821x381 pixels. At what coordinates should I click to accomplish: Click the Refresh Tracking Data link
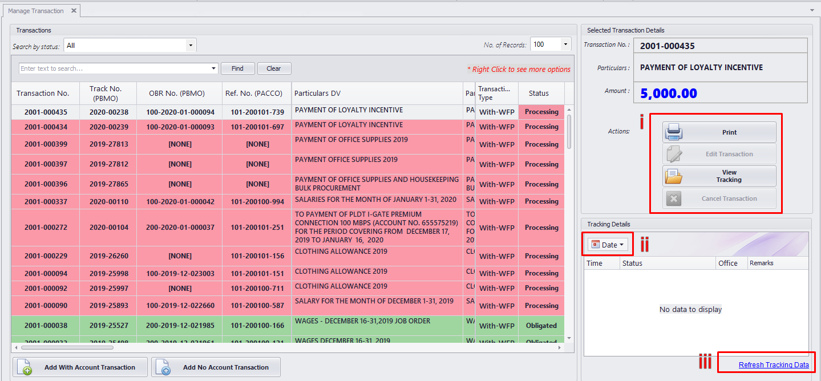click(774, 365)
